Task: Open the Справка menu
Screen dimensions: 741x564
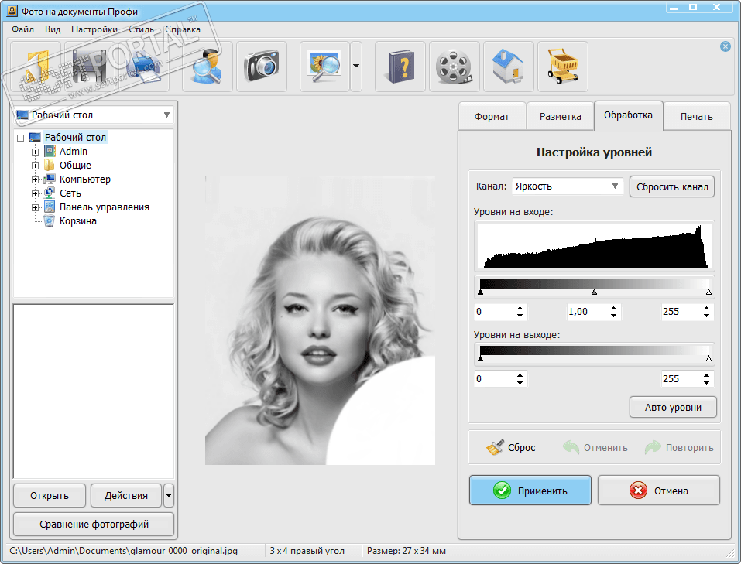Action: (183, 29)
